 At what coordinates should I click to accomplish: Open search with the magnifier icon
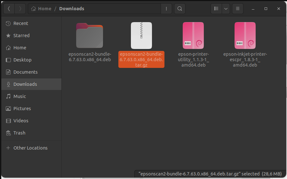pos(180,9)
